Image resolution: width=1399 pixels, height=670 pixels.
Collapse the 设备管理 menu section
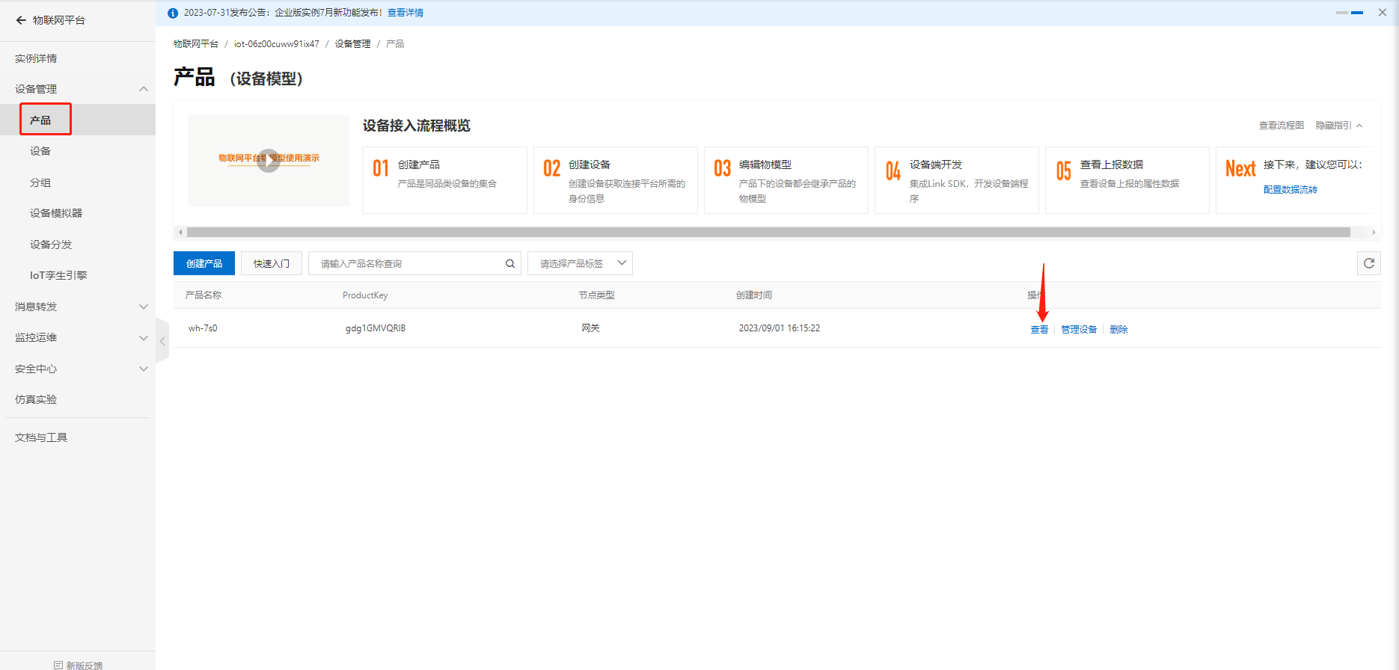pos(143,89)
